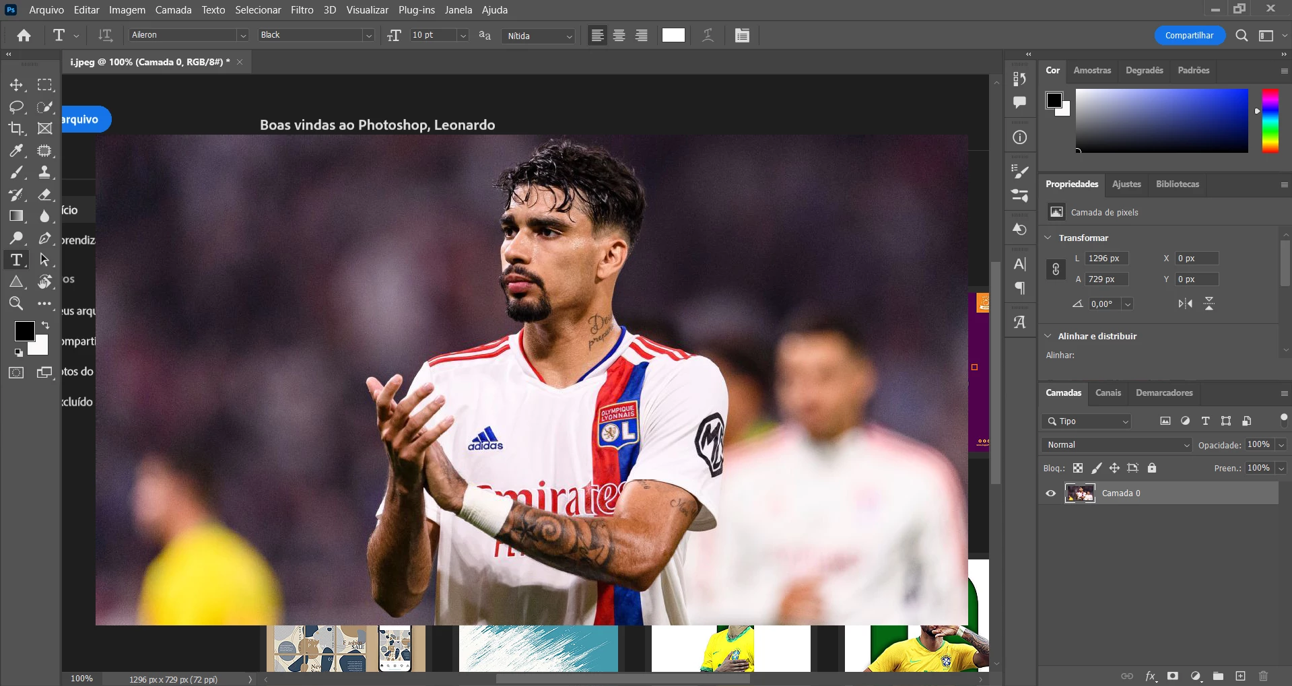The image size is (1292, 686).
Task: Add layer style fx icon
Action: pyautogui.click(x=1151, y=676)
